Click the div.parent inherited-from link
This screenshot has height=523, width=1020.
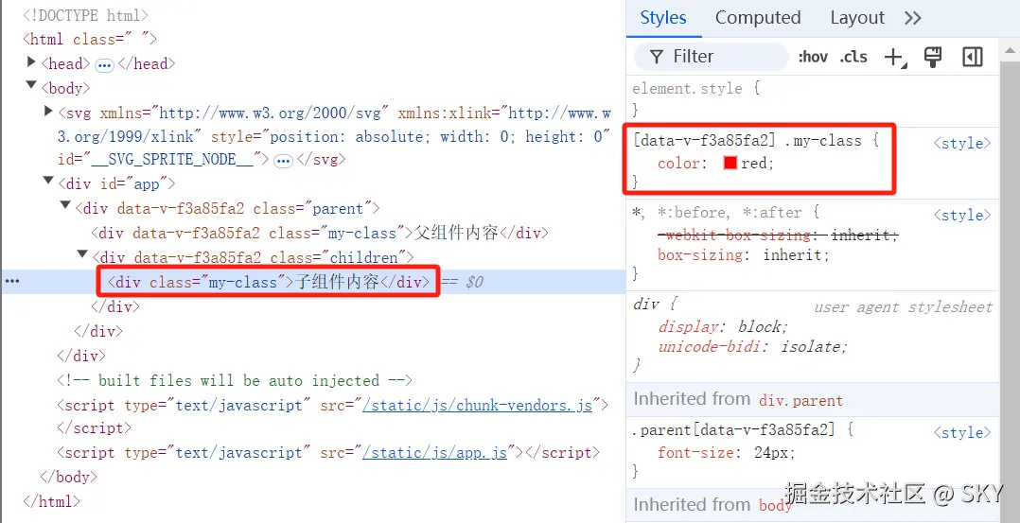800,401
